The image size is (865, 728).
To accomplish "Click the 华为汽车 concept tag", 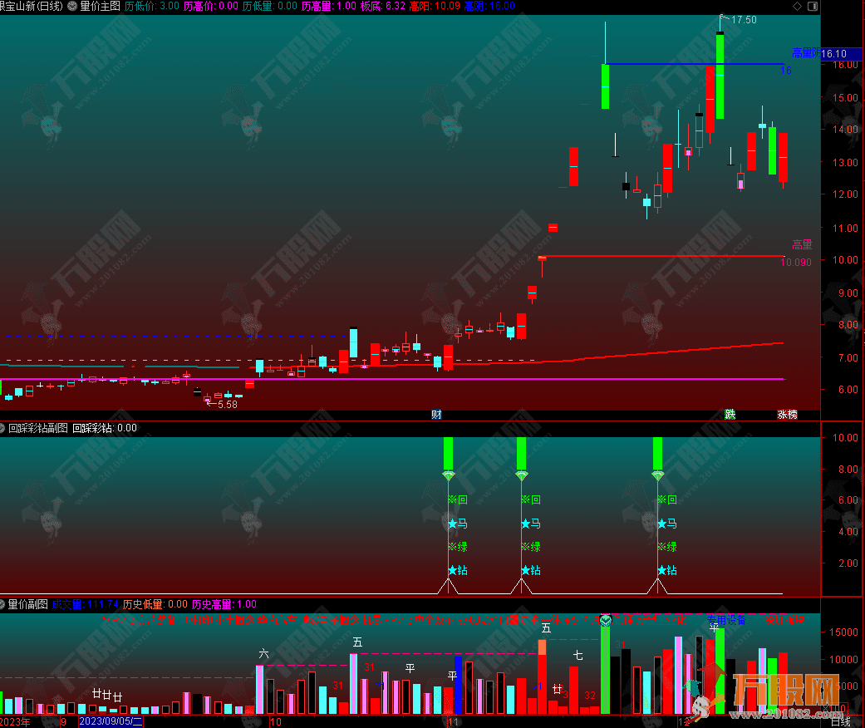I will (278, 620).
